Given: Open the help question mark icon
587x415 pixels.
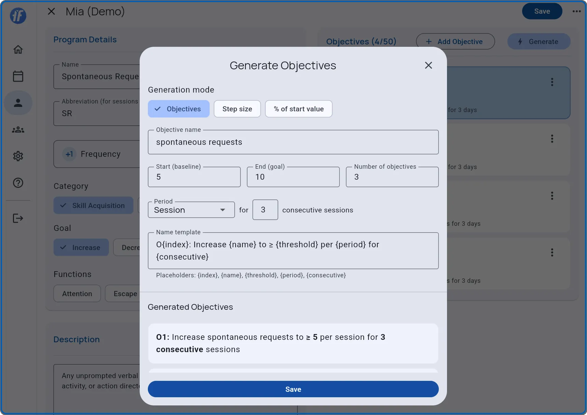Looking at the screenshot, I should pyautogui.click(x=18, y=183).
